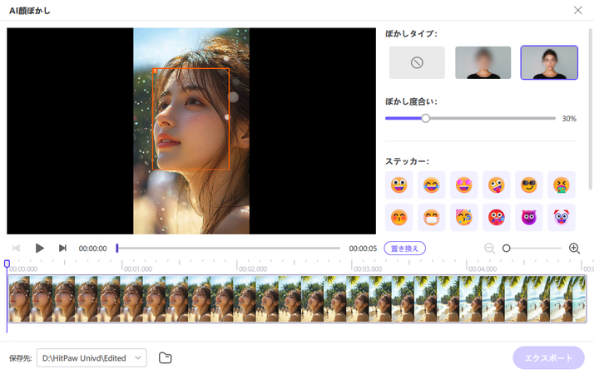This screenshot has width=594, height=374.
Task: Apply the star-eyes emoji sticker
Action: point(463,185)
